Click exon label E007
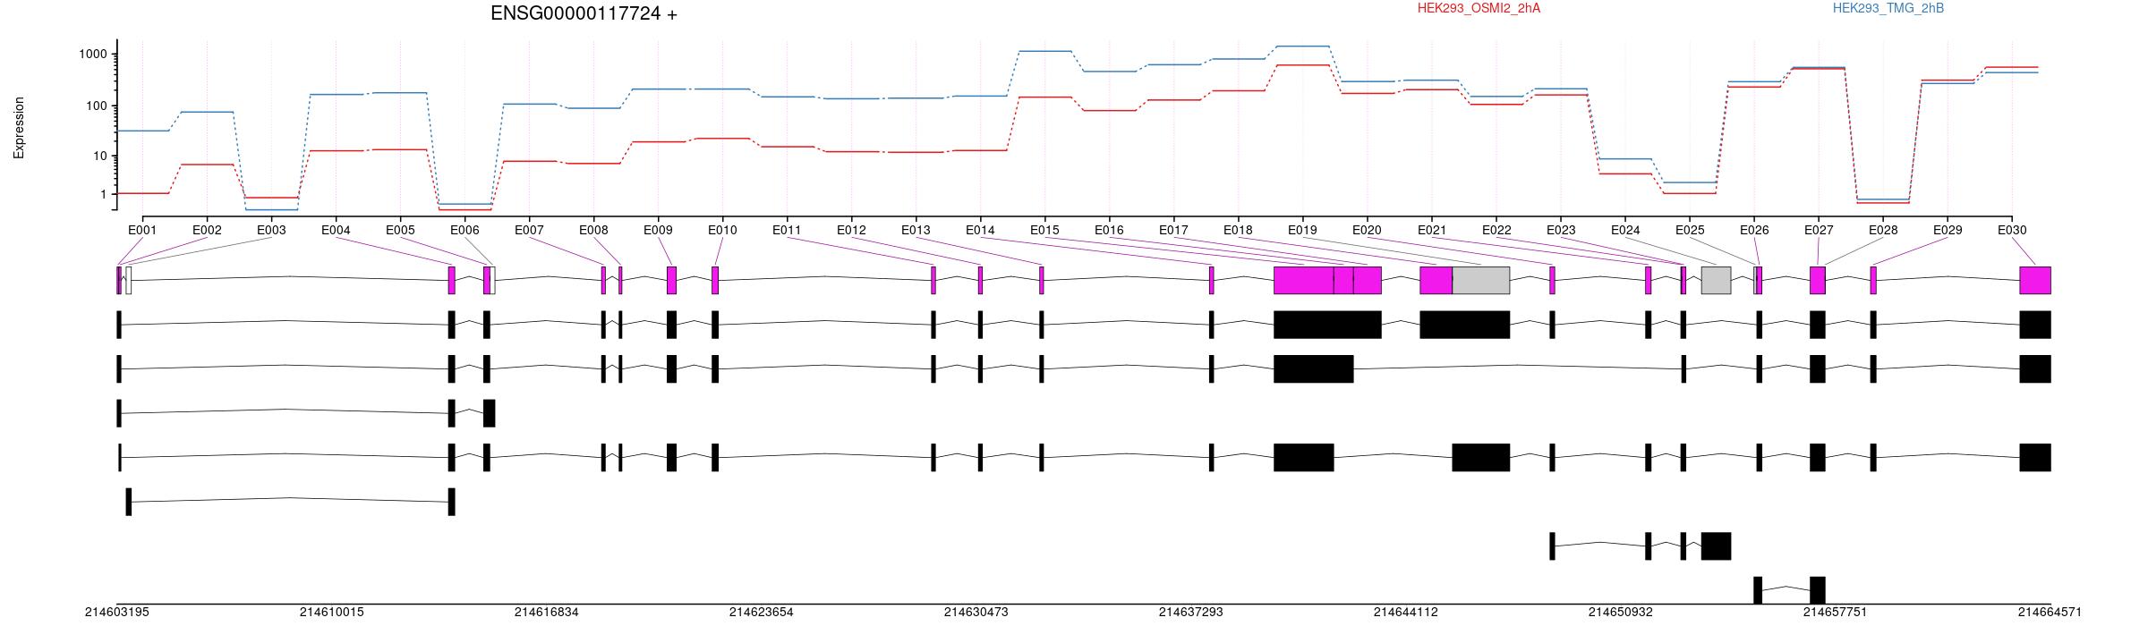 pyautogui.click(x=529, y=230)
